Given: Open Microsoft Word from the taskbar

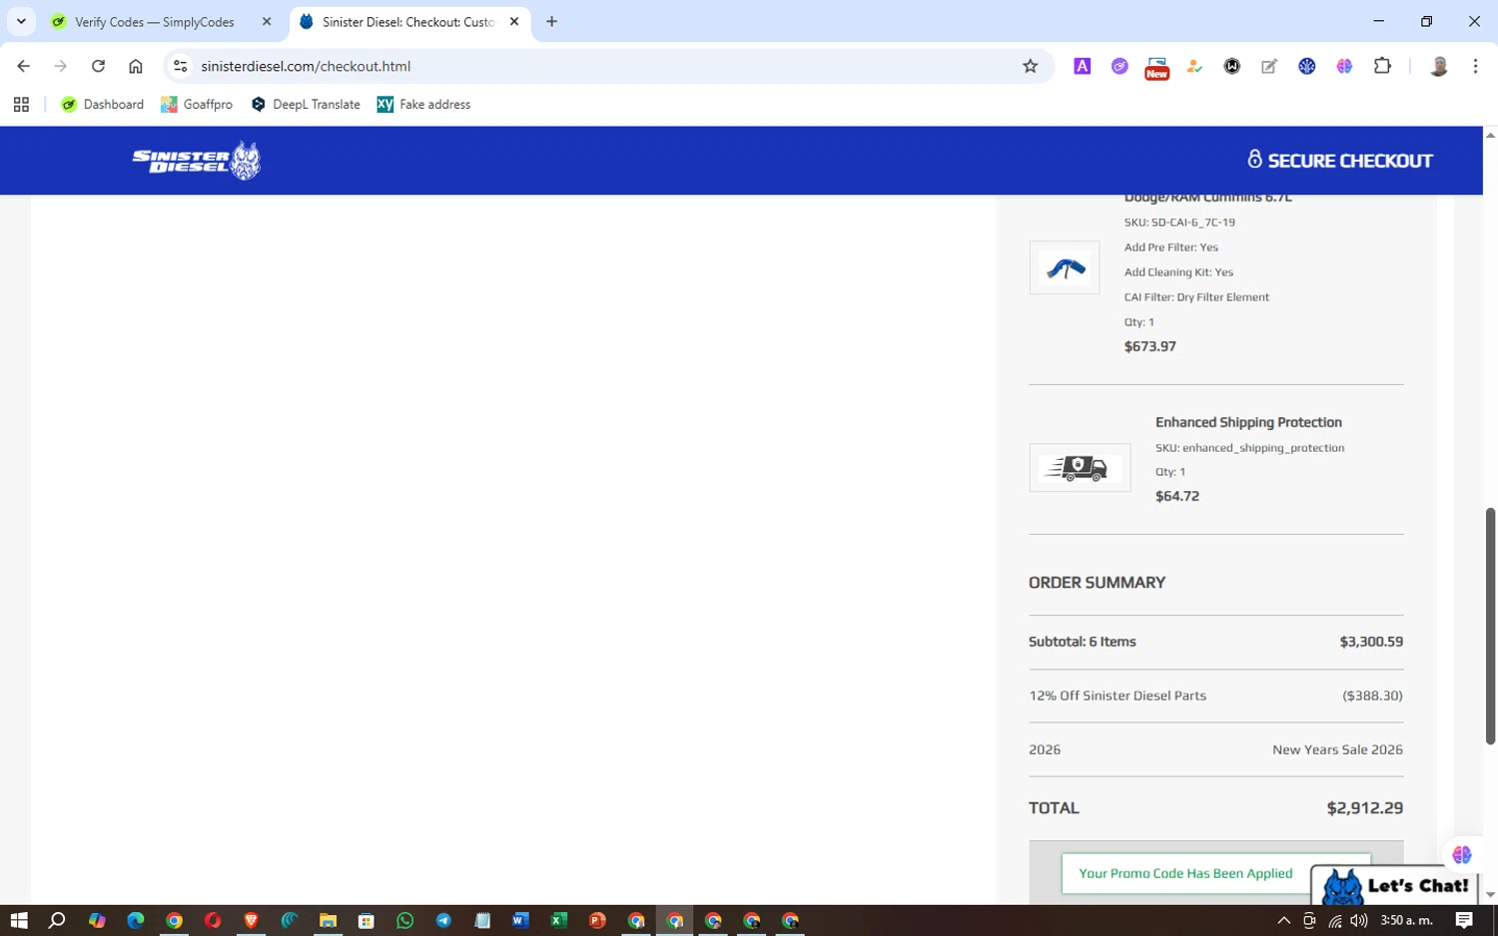Looking at the screenshot, I should coord(520,920).
